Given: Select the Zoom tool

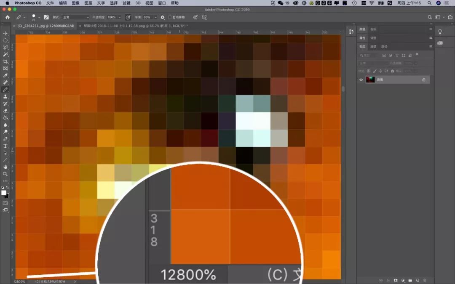Looking at the screenshot, I should [x=5, y=174].
